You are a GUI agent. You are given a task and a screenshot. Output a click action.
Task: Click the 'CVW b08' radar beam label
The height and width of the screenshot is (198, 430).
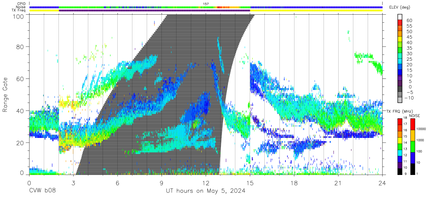pyautogui.click(x=42, y=191)
